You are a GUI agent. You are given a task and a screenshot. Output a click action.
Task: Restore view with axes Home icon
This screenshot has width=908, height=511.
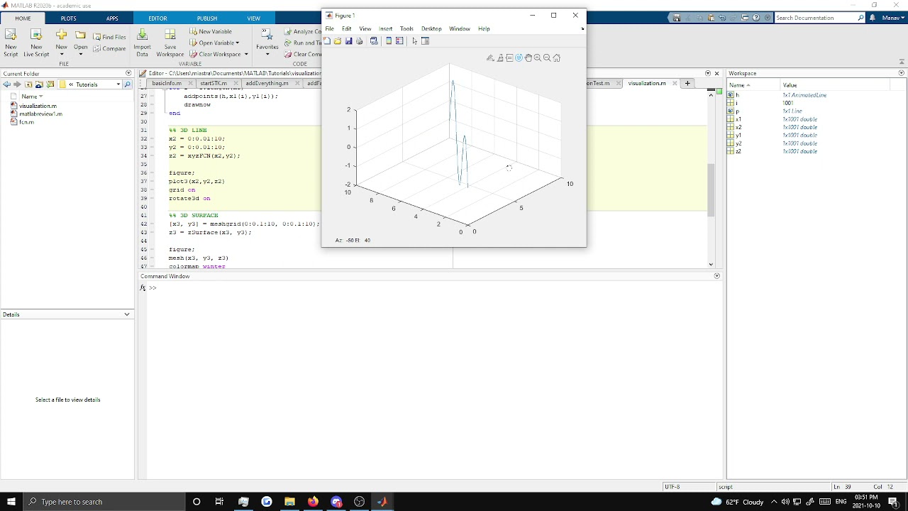[x=557, y=58]
